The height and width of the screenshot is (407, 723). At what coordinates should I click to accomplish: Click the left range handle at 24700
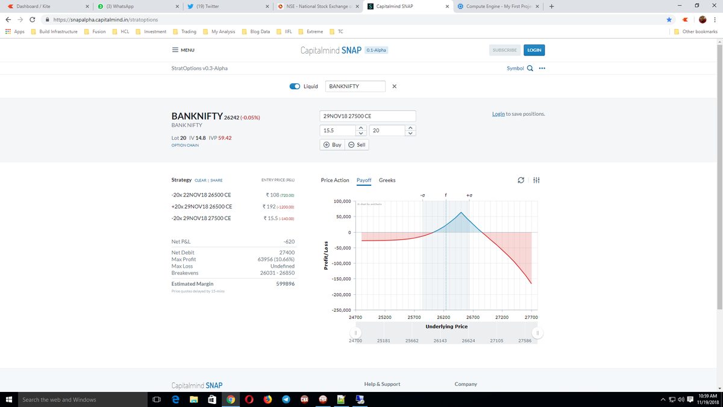[356, 333]
